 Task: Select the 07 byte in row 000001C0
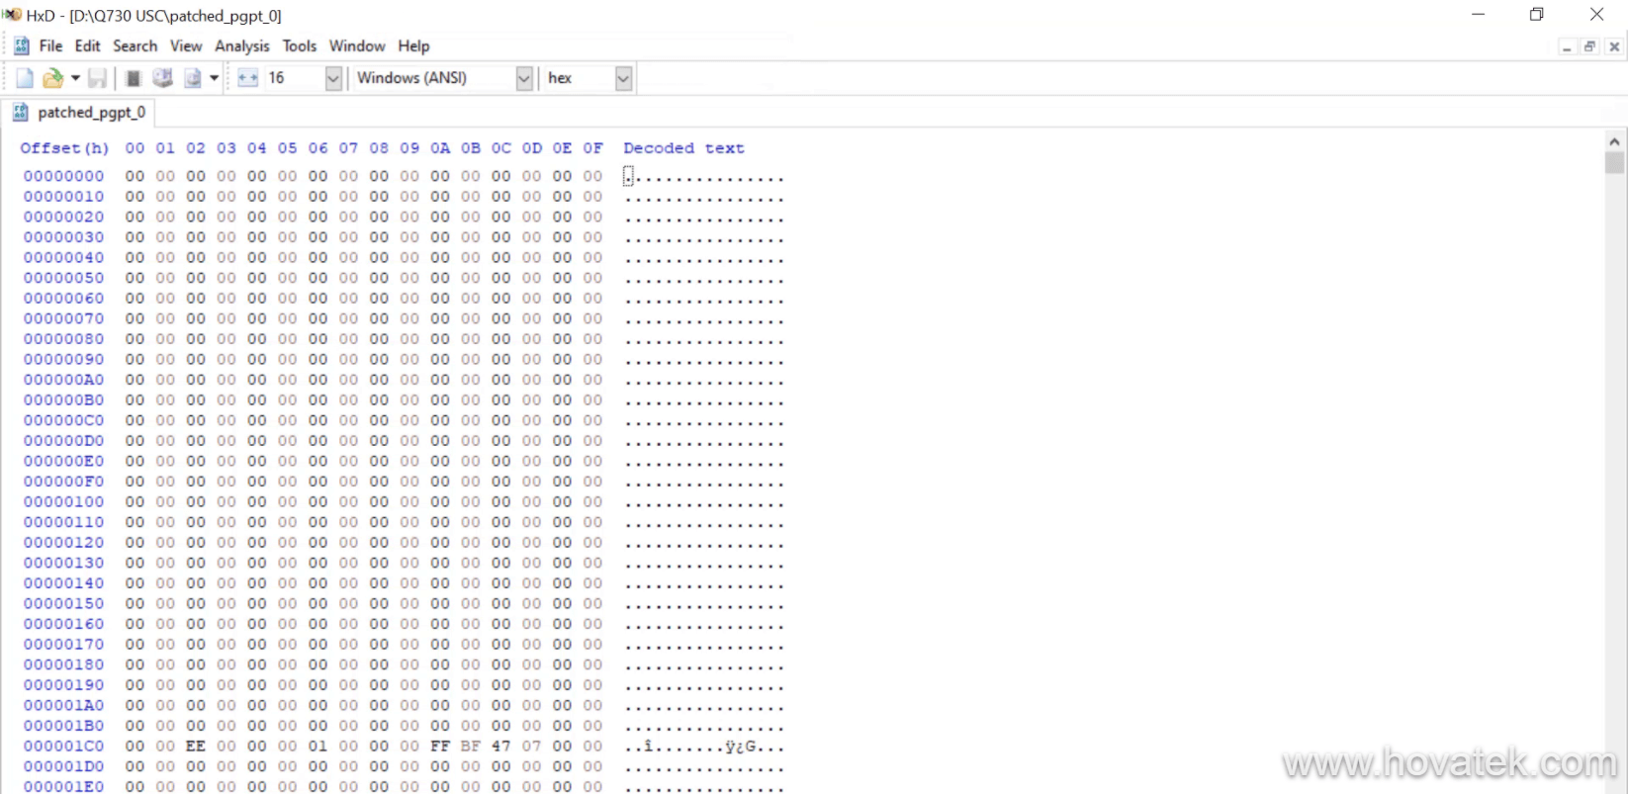(532, 747)
